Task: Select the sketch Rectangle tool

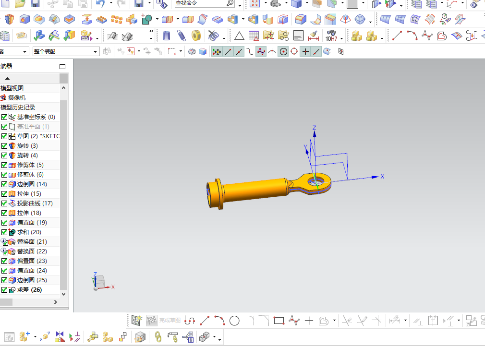Action: [x=279, y=321]
